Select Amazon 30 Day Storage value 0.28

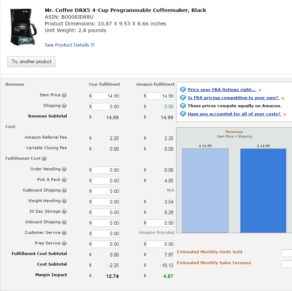tap(169, 212)
